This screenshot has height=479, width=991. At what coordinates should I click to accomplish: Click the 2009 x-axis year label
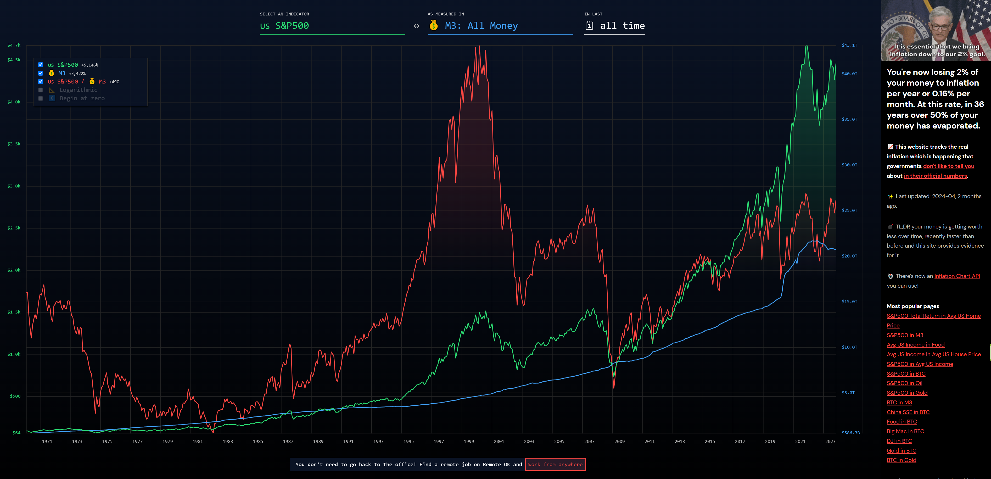click(x=619, y=441)
